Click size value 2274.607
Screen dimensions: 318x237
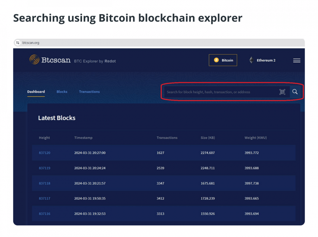point(208,153)
